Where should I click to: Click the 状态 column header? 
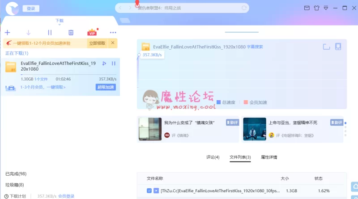[x=319, y=178]
